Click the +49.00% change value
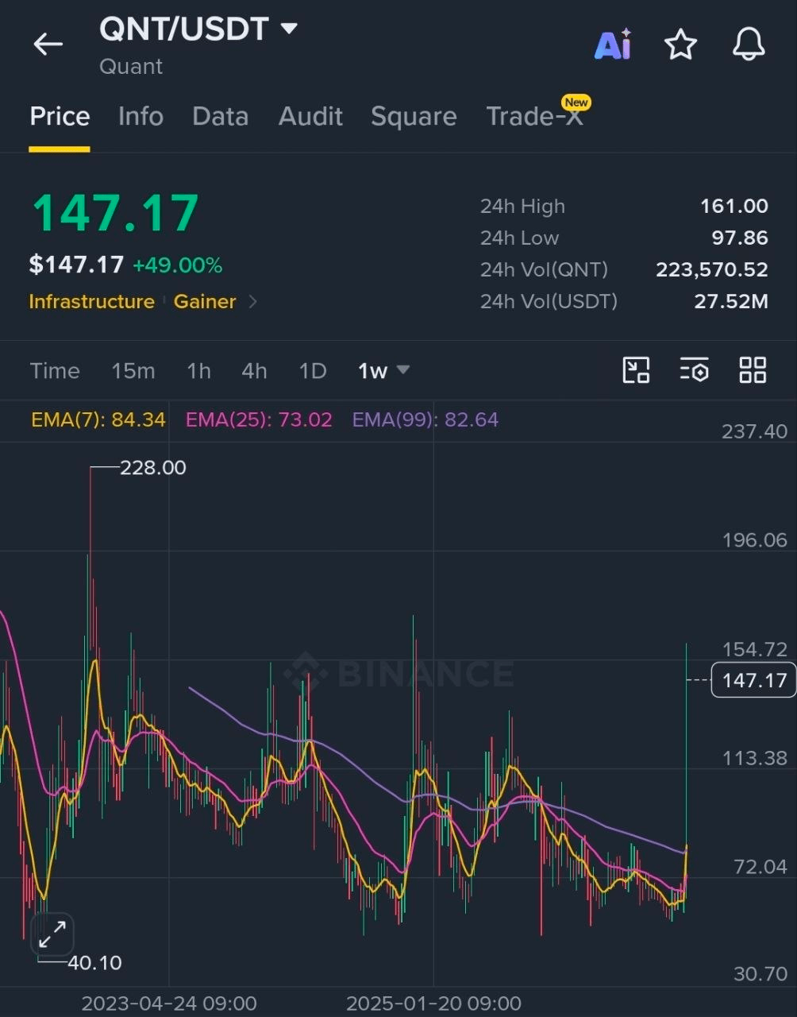 coord(177,265)
